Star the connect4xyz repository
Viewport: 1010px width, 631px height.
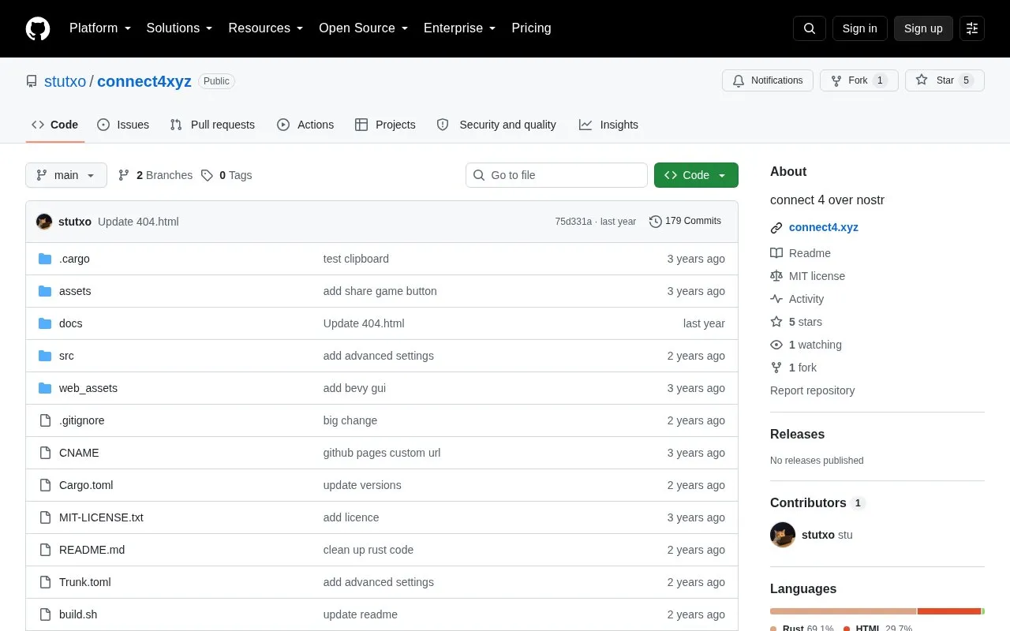point(936,80)
